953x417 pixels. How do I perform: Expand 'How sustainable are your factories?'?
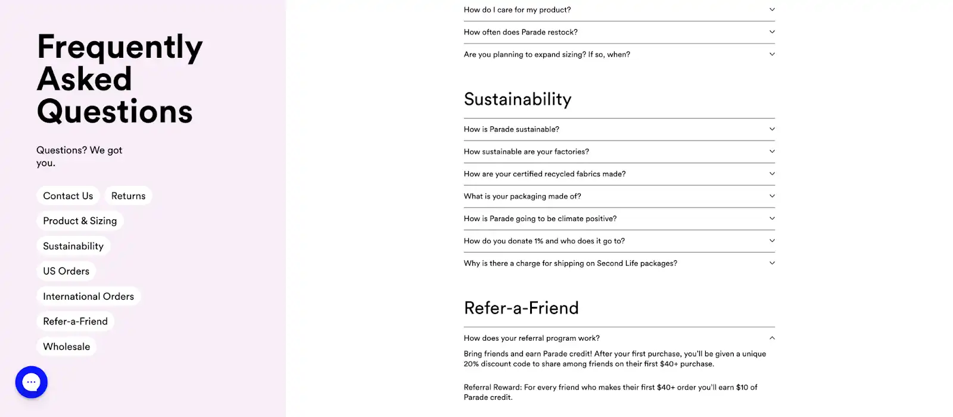click(x=527, y=152)
